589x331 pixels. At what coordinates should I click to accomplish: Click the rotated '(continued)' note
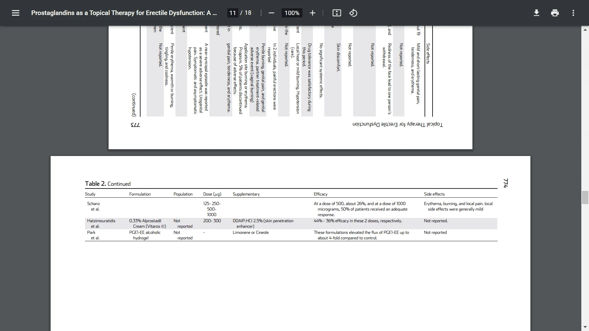coord(134,105)
